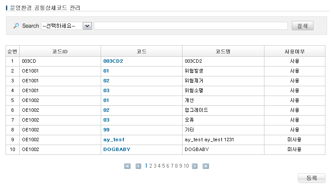The height and width of the screenshot is (189, 334).
Task: Go to page 10 in pagination
Action: pos(186,166)
